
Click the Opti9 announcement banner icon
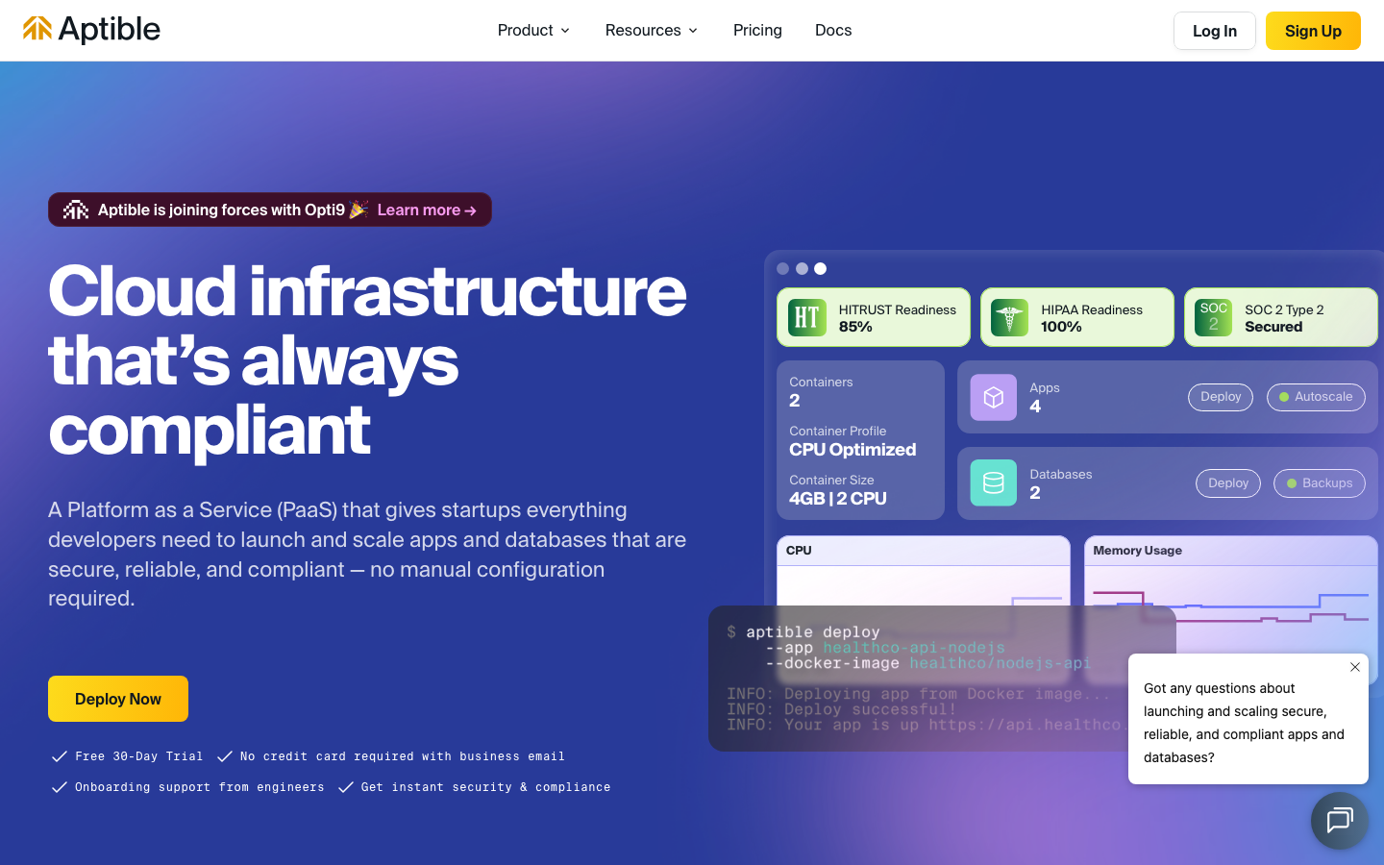pyautogui.click(x=76, y=210)
